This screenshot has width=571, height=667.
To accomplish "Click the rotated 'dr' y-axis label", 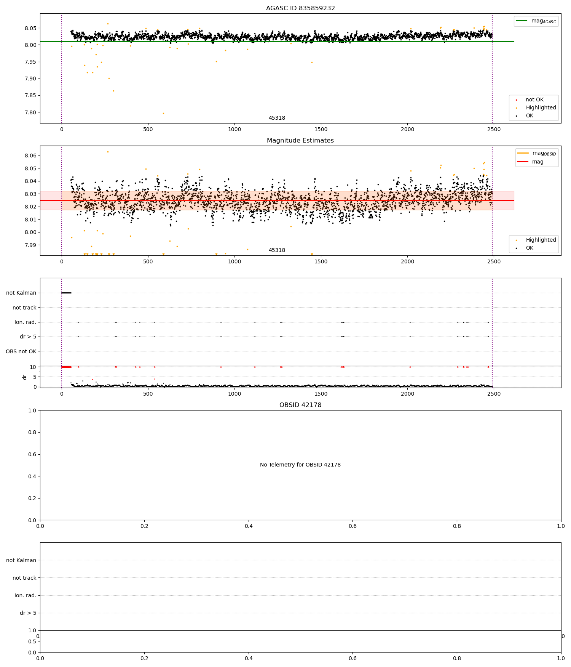I will point(25,377).
